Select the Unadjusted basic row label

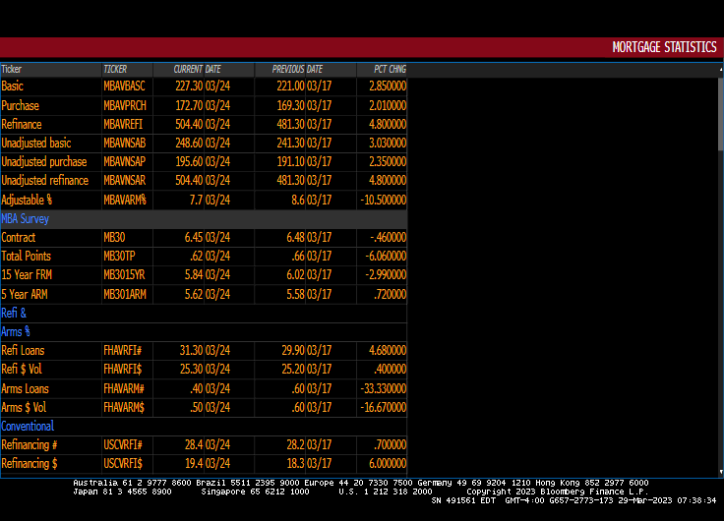coord(36,144)
